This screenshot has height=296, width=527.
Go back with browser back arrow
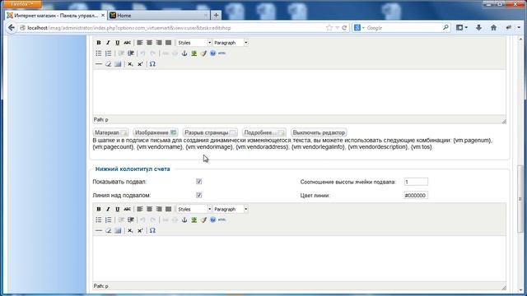11,28
